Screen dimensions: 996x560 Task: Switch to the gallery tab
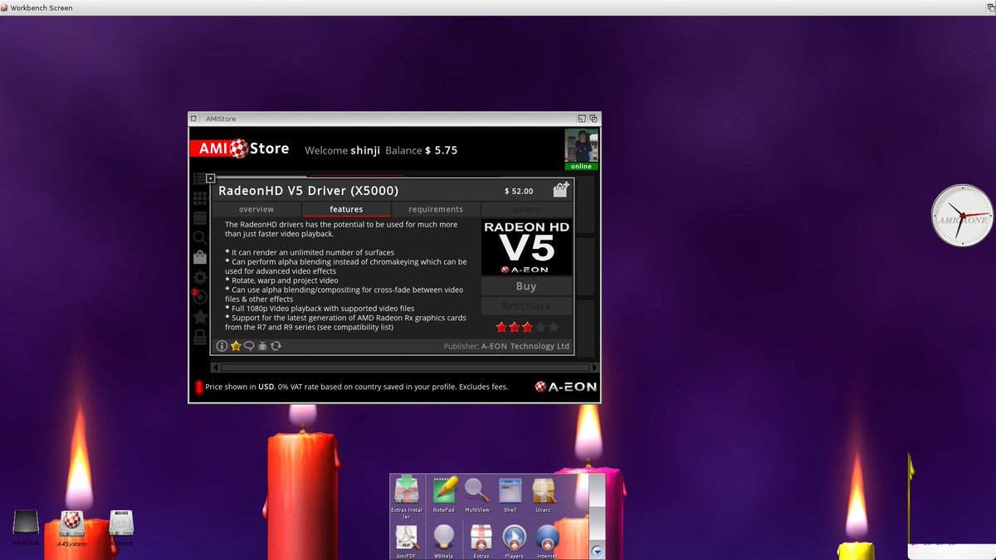[526, 209]
